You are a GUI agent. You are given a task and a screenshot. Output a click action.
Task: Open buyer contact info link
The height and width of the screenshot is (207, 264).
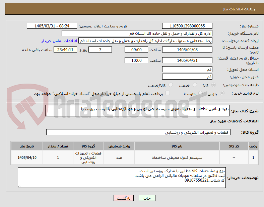[59, 41]
